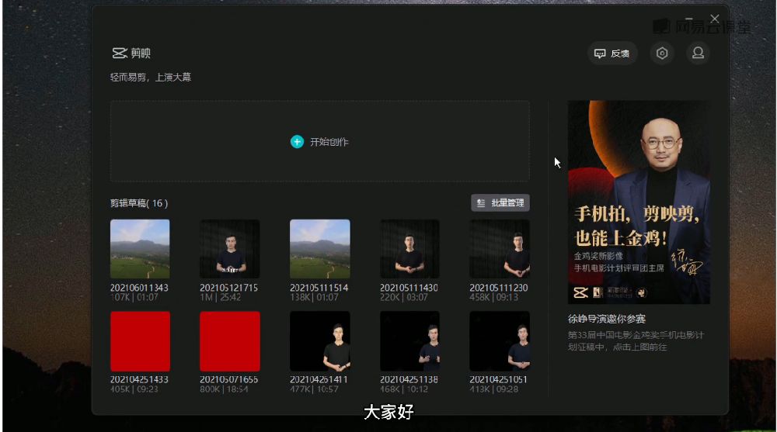Click the draft name text 202105121715
The height and width of the screenshot is (432, 777).
click(x=229, y=288)
